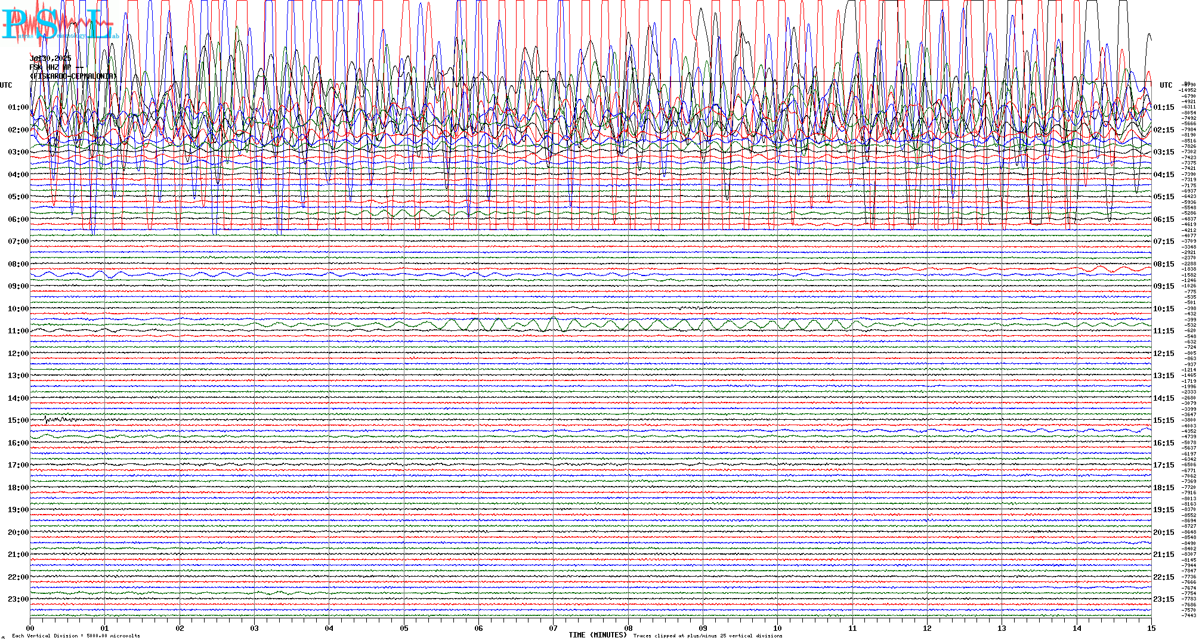Image resolution: width=1199 pixels, height=644 pixels.
Task: Click minute tick '01' on the bottom axis
Action: (104, 628)
